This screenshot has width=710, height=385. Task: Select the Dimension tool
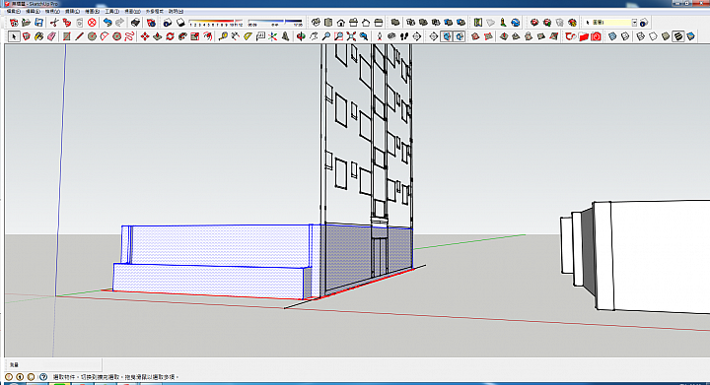(235, 36)
